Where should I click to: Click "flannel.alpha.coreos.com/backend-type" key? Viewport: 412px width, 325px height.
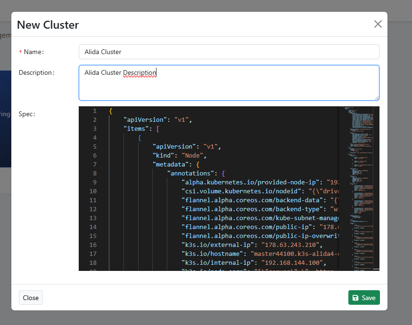tap(252, 209)
